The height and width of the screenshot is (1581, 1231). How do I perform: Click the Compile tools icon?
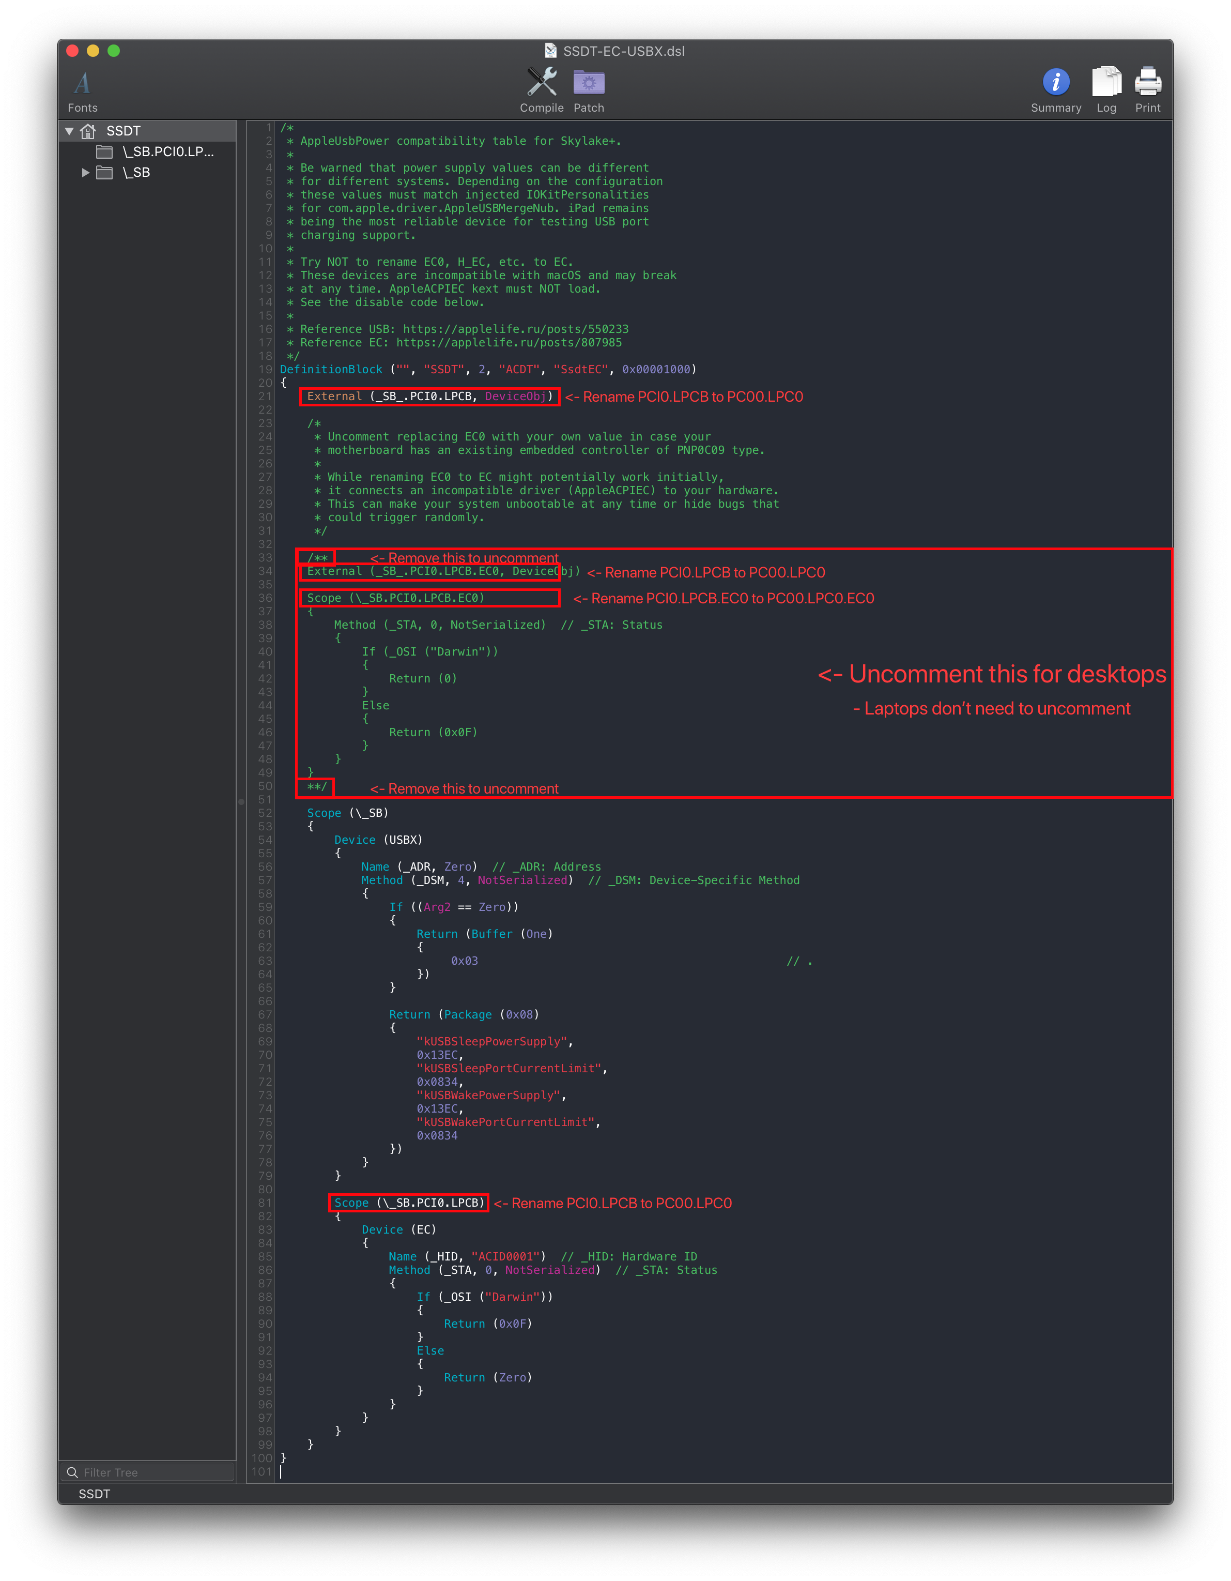click(x=541, y=82)
